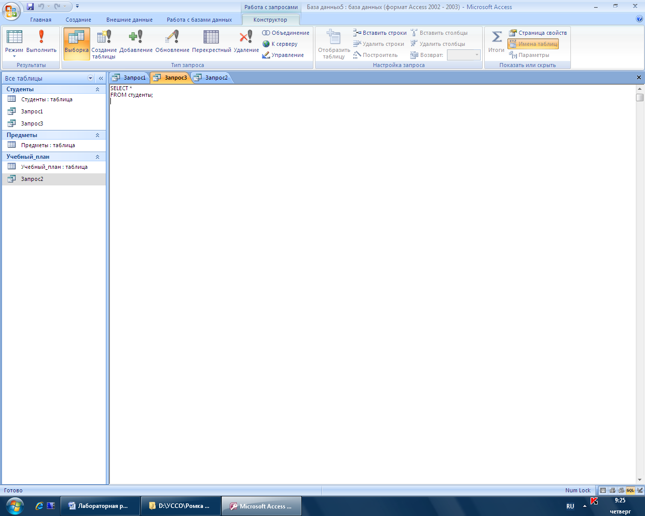Toggle Итоги totals sigma
The width and height of the screenshot is (645, 516).
pyautogui.click(x=496, y=41)
